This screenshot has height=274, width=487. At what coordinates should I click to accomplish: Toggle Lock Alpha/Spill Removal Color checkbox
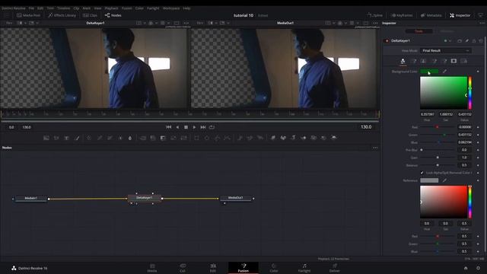tap(422, 173)
